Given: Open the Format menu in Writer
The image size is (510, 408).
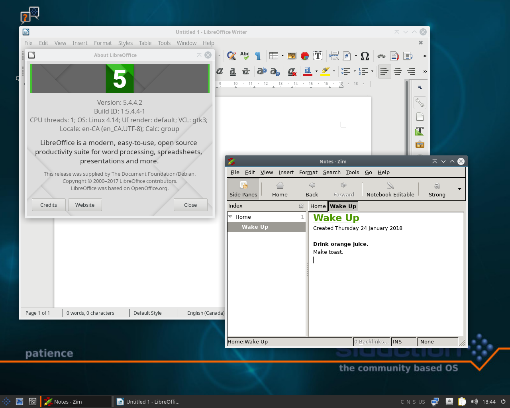Looking at the screenshot, I should point(103,43).
